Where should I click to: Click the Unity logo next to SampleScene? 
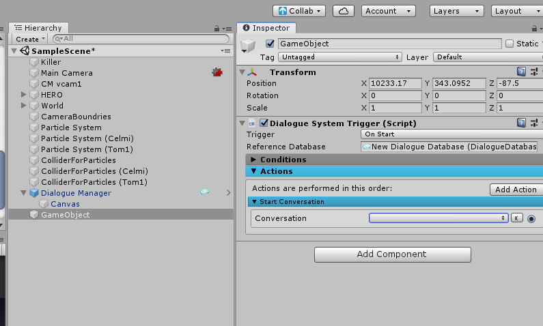point(25,51)
